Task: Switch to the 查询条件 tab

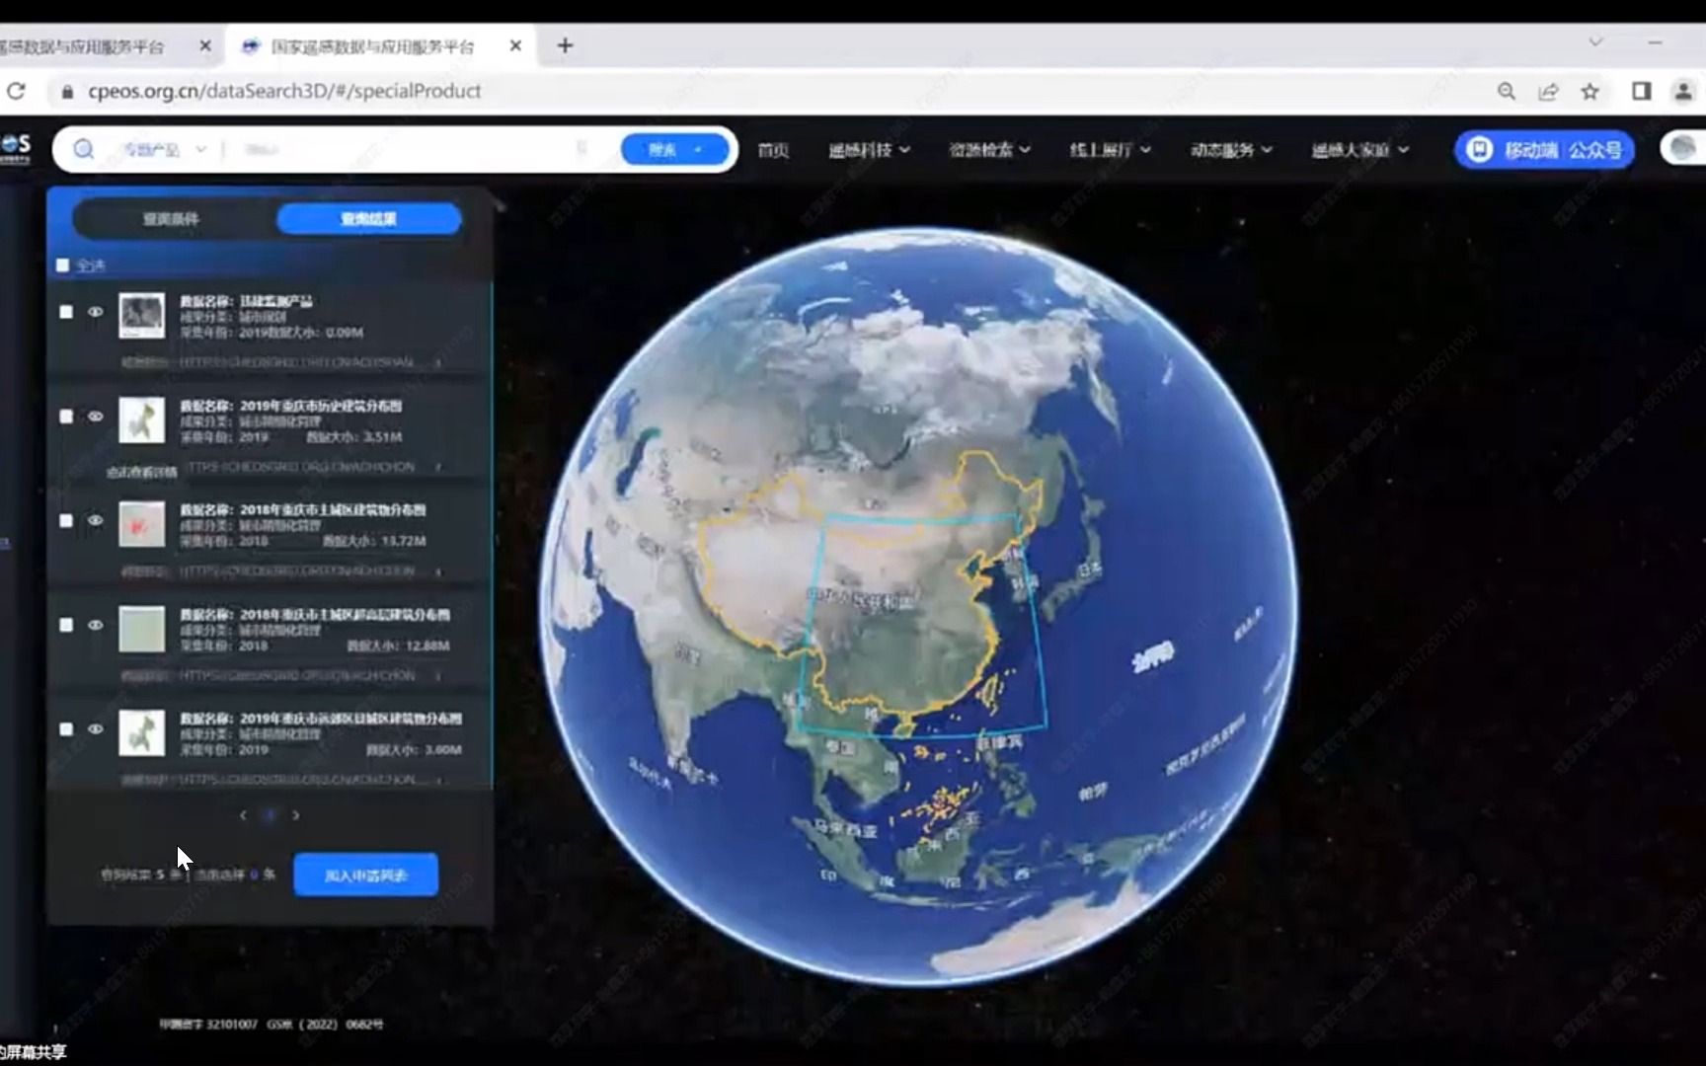Action: click(171, 219)
